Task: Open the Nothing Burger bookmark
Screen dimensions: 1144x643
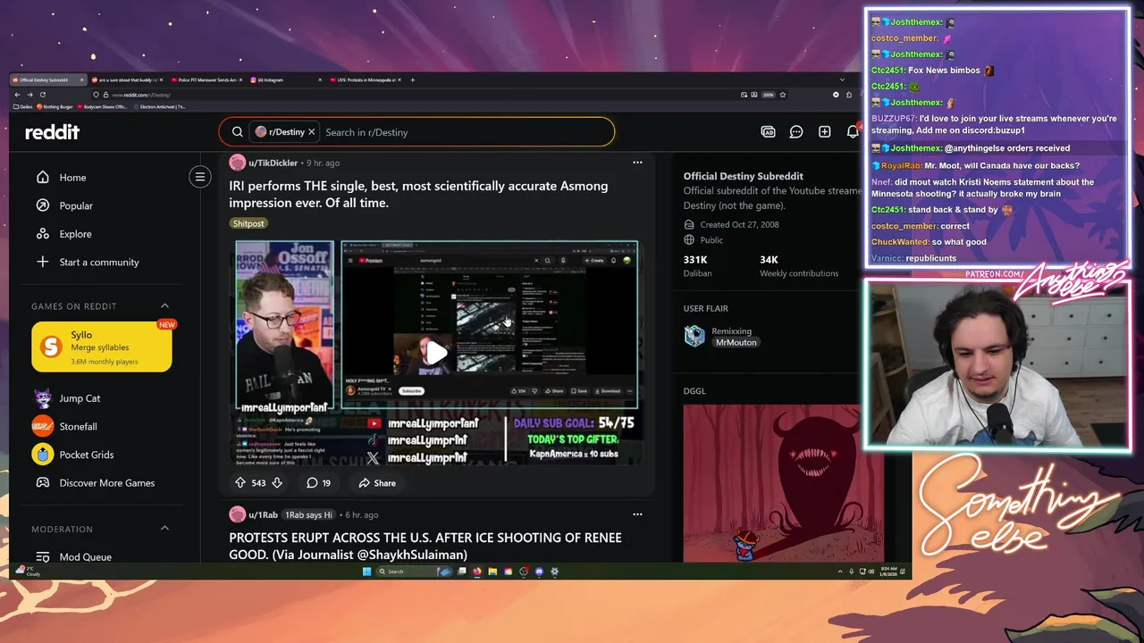Action: click(x=55, y=106)
